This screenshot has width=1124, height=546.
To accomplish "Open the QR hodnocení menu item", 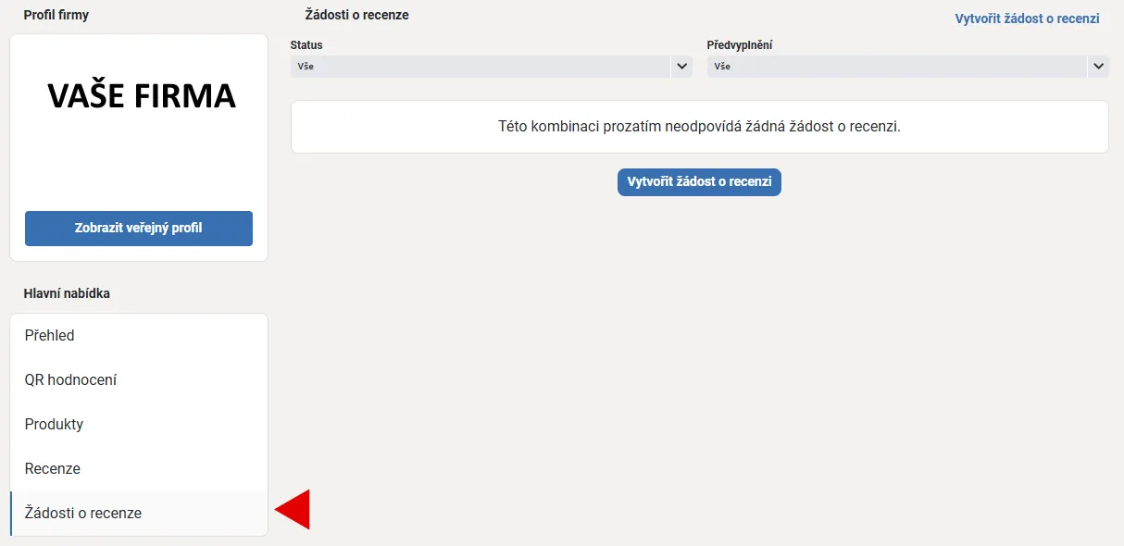I will click(70, 380).
